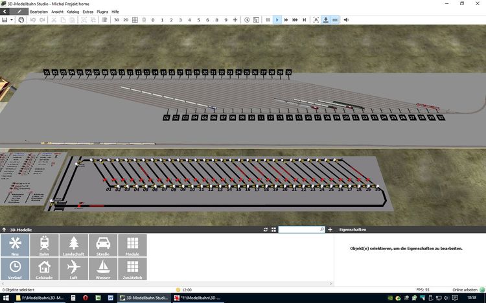This screenshot has width=486, height=303.
Task: Switch to 3D view mode
Action: [x=117, y=20]
